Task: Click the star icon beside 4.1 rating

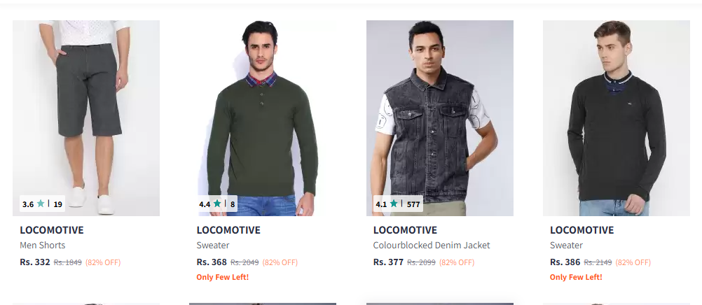Action: 394,204
